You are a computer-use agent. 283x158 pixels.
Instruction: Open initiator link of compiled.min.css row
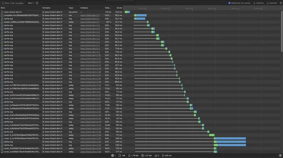pyautogui.click(x=90, y=15)
